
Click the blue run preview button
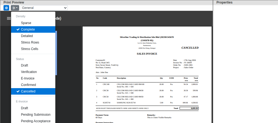(x=6, y=8)
